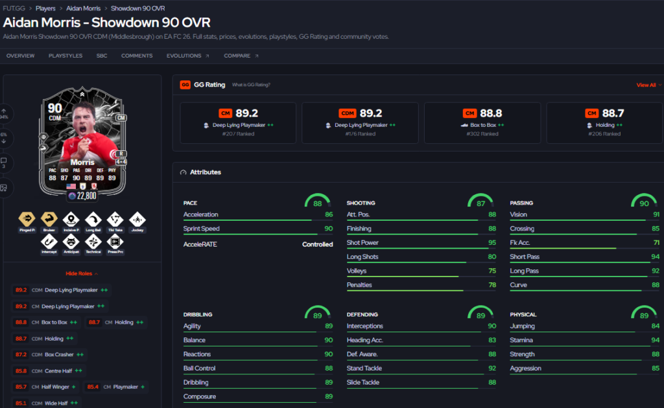Expand GG Rating list with View All
This screenshot has width=664, height=408.
tap(648, 85)
